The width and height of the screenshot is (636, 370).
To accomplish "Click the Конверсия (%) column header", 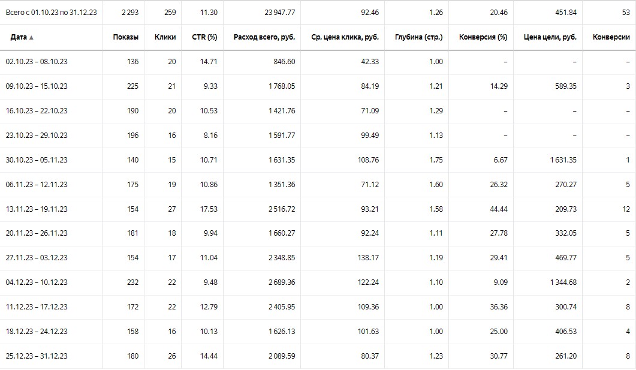I will [483, 37].
